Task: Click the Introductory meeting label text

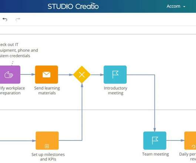Action: tap(115, 90)
